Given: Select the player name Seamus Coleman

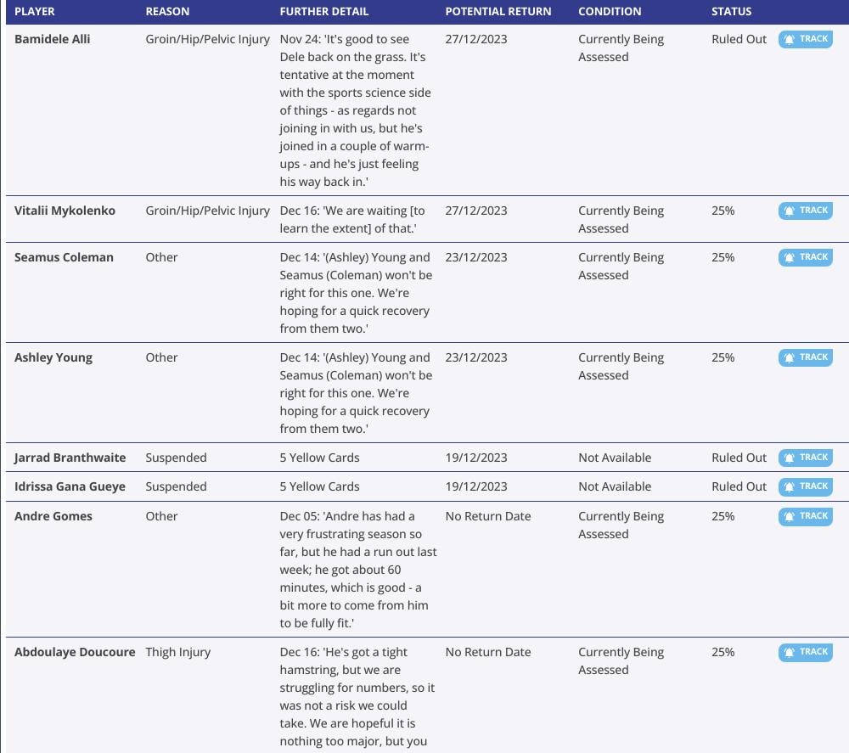Looking at the screenshot, I should click(64, 257).
